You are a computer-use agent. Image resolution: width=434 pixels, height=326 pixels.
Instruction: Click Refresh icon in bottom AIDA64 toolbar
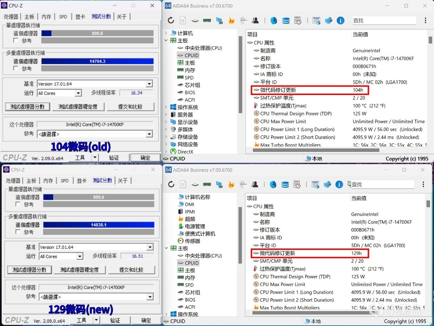(x=171, y=185)
